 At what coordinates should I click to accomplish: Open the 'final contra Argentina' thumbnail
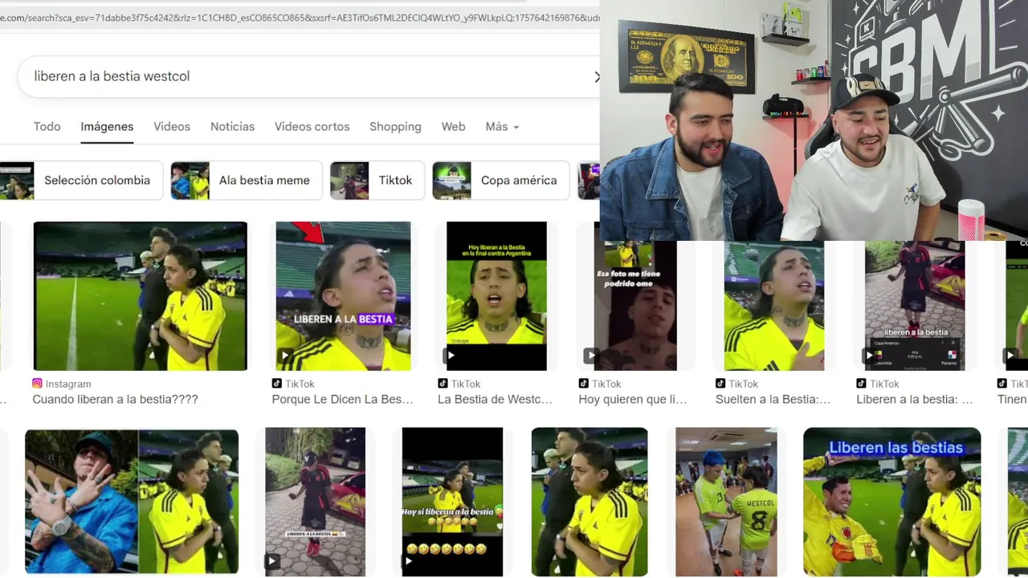tap(496, 296)
